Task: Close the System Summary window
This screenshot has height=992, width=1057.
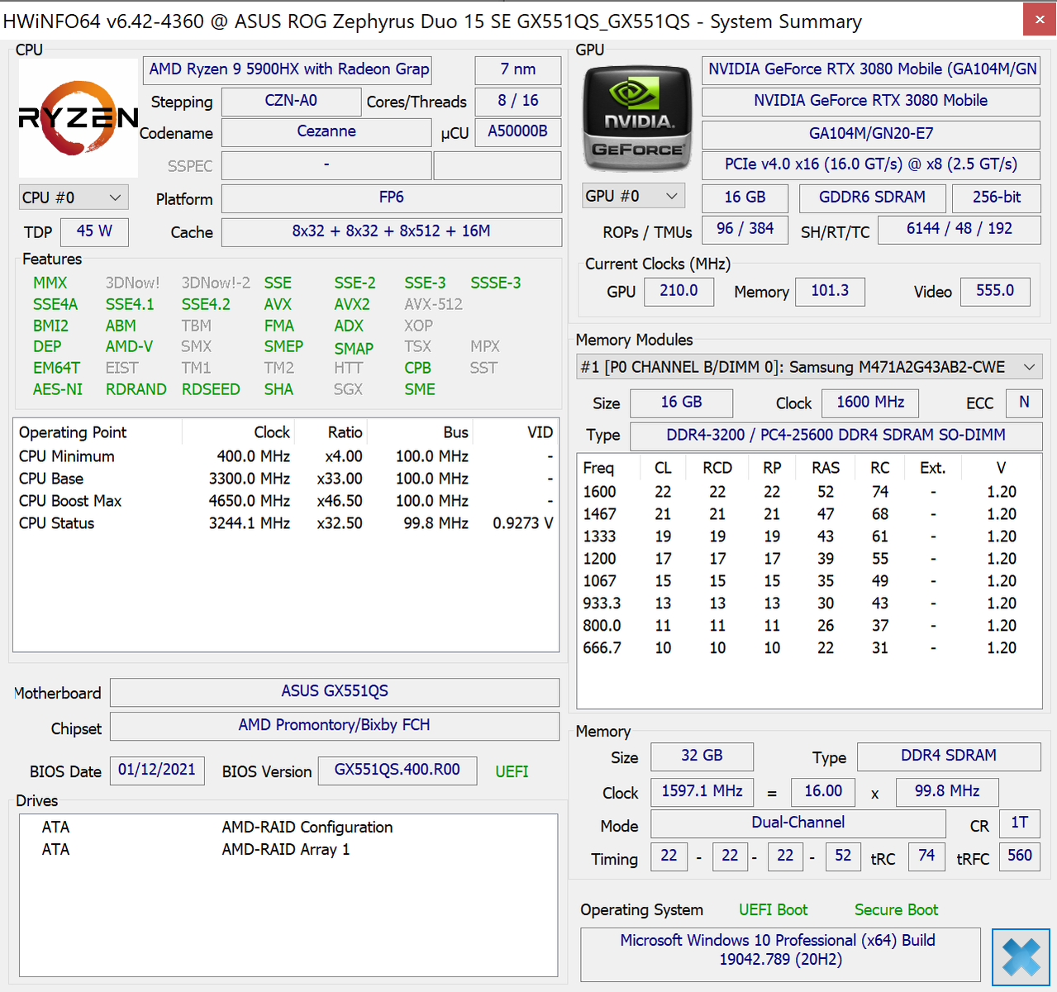Action: pyautogui.click(x=1040, y=20)
